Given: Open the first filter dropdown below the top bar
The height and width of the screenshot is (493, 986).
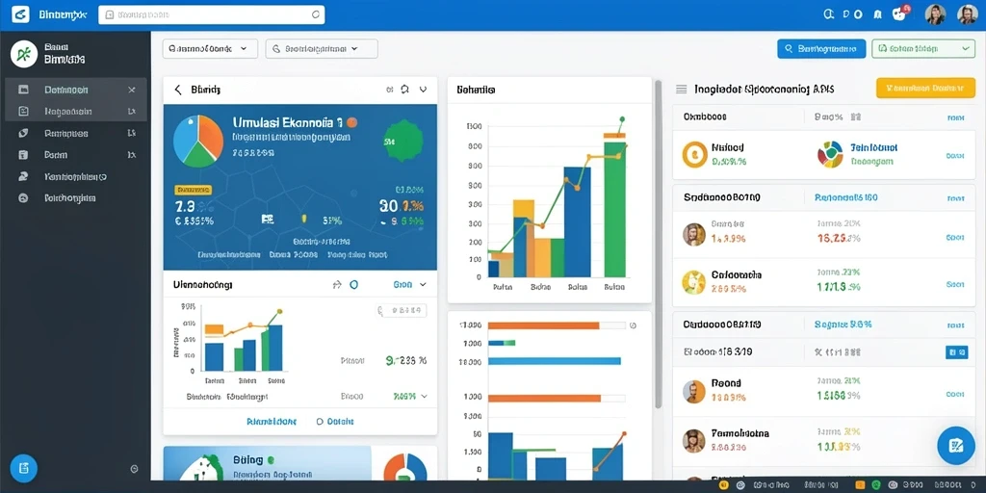Looking at the screenshot, I should pos(210,48).
